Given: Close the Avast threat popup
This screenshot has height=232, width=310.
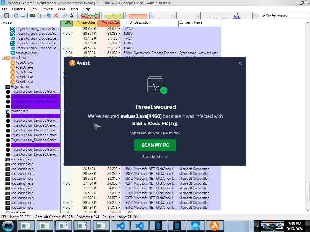Looking at the screenshot, I should coord(240,63).
